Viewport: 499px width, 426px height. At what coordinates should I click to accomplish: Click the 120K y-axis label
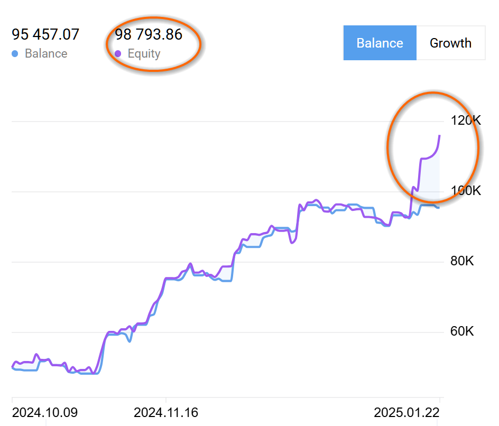(x=466, y=121)
